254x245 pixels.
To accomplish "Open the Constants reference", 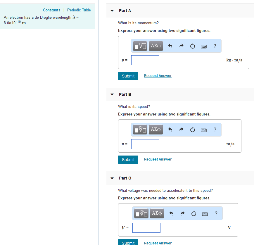I will point(51,10).
